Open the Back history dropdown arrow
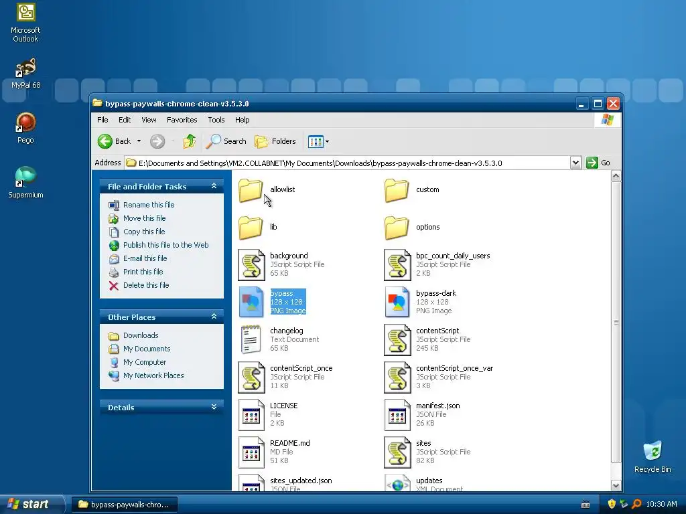This screenshot has width=686, height=514. (139, 141)
